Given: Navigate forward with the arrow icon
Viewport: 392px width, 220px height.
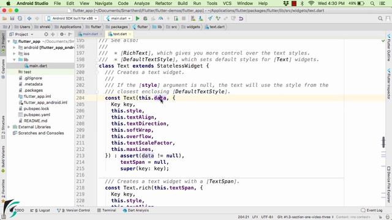Looking at the screenshot, I should (x=37, y=18).
